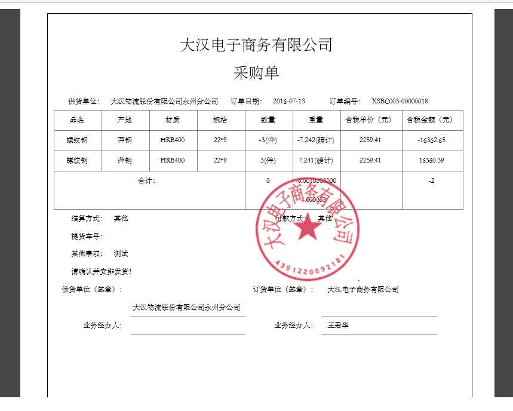Click quantity cell -3(件)

tap(268, 140)
